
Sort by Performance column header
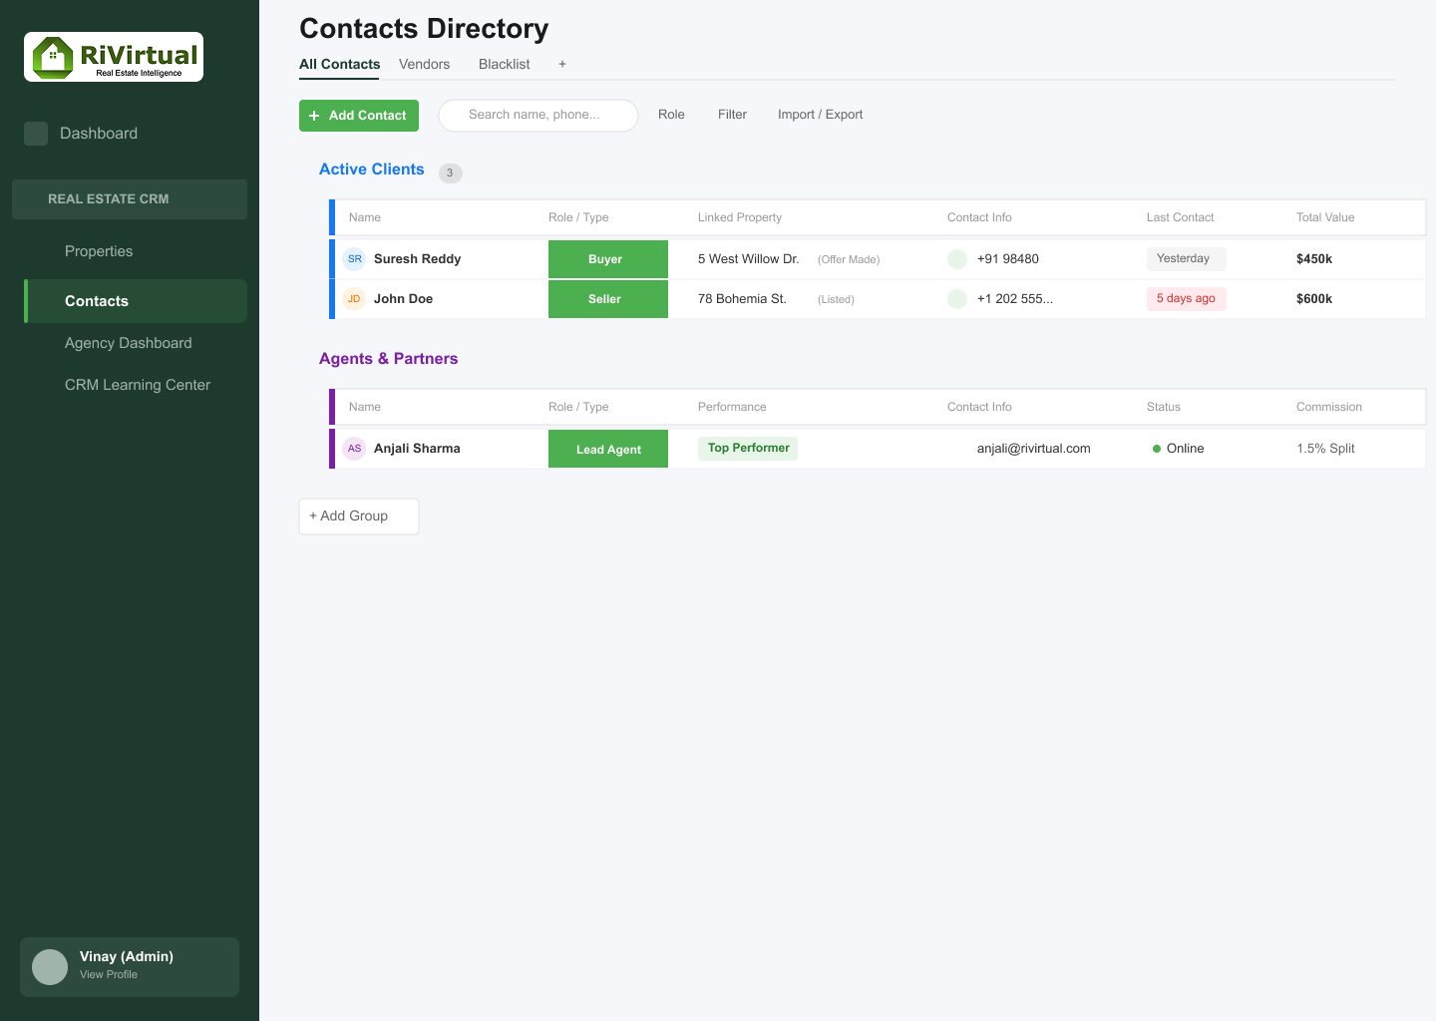(x=732, y=407)
